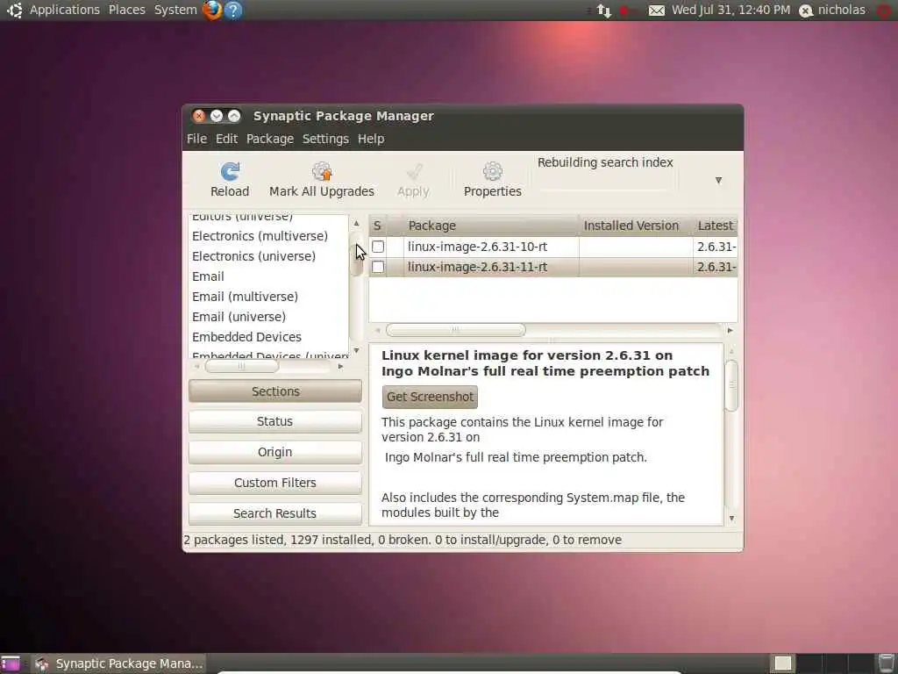Click the Latest version column header
898x674 pixels.
click(715, 226)
